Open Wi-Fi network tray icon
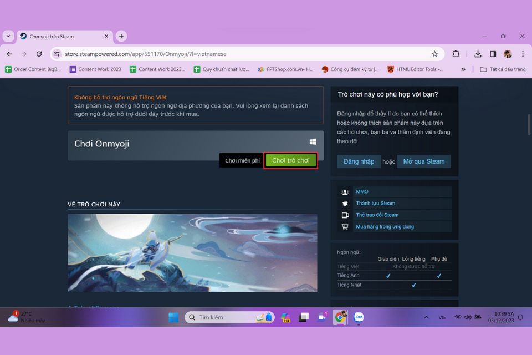Screen dimensions: 532x355 (x=458, y=317)
